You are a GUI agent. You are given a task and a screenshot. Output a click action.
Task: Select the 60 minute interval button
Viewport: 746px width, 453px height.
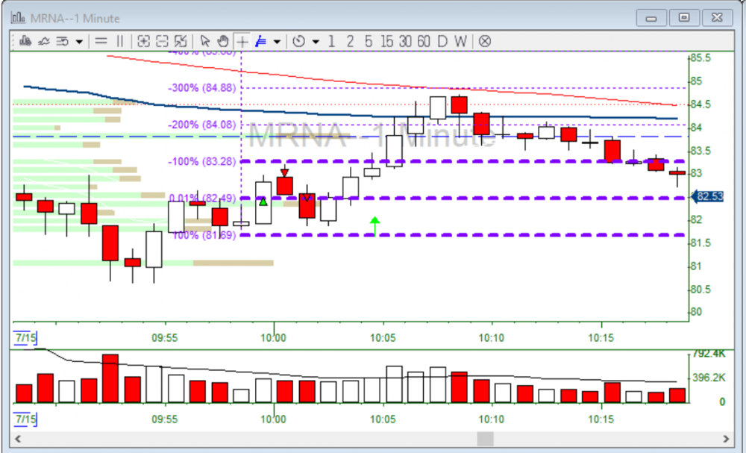pyautogui.click(x=423, y=41)
